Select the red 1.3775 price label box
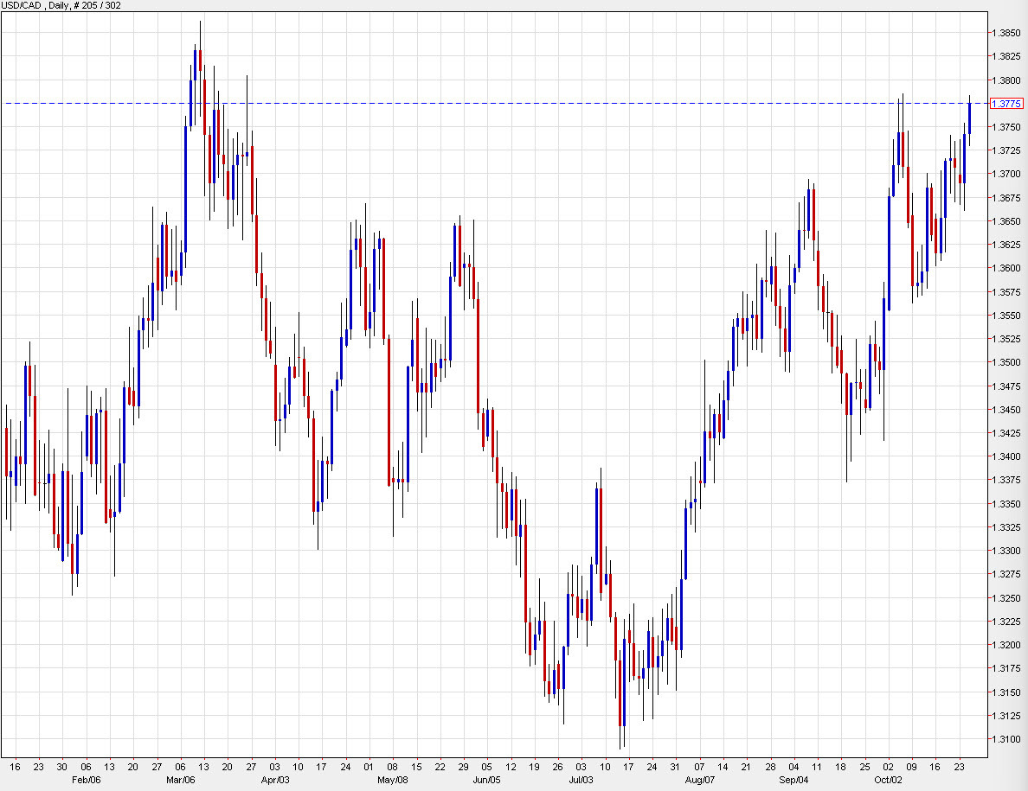The height and width of the screenshot is (791, 1028). coord(1006,103)
